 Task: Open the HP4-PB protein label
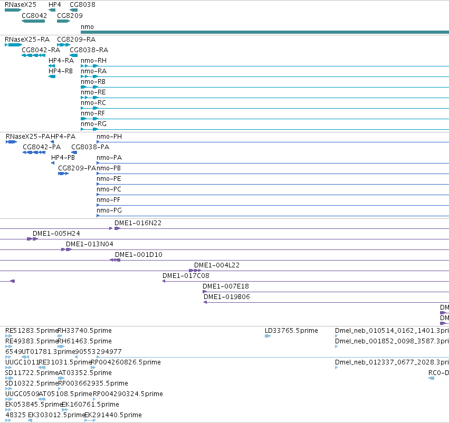coord(63,158)
